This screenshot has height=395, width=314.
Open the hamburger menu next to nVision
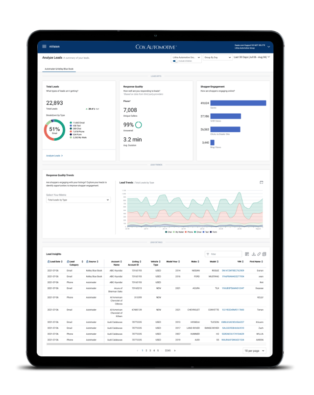pyautogui.click(x=44, y=47)
